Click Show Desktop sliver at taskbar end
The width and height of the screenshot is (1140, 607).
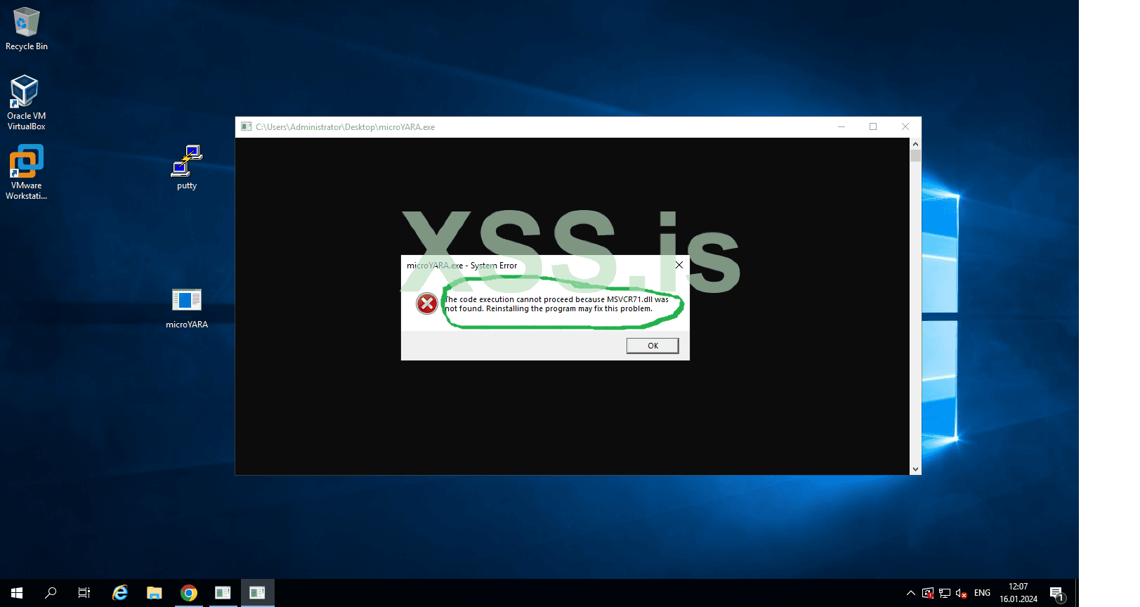1077,593
